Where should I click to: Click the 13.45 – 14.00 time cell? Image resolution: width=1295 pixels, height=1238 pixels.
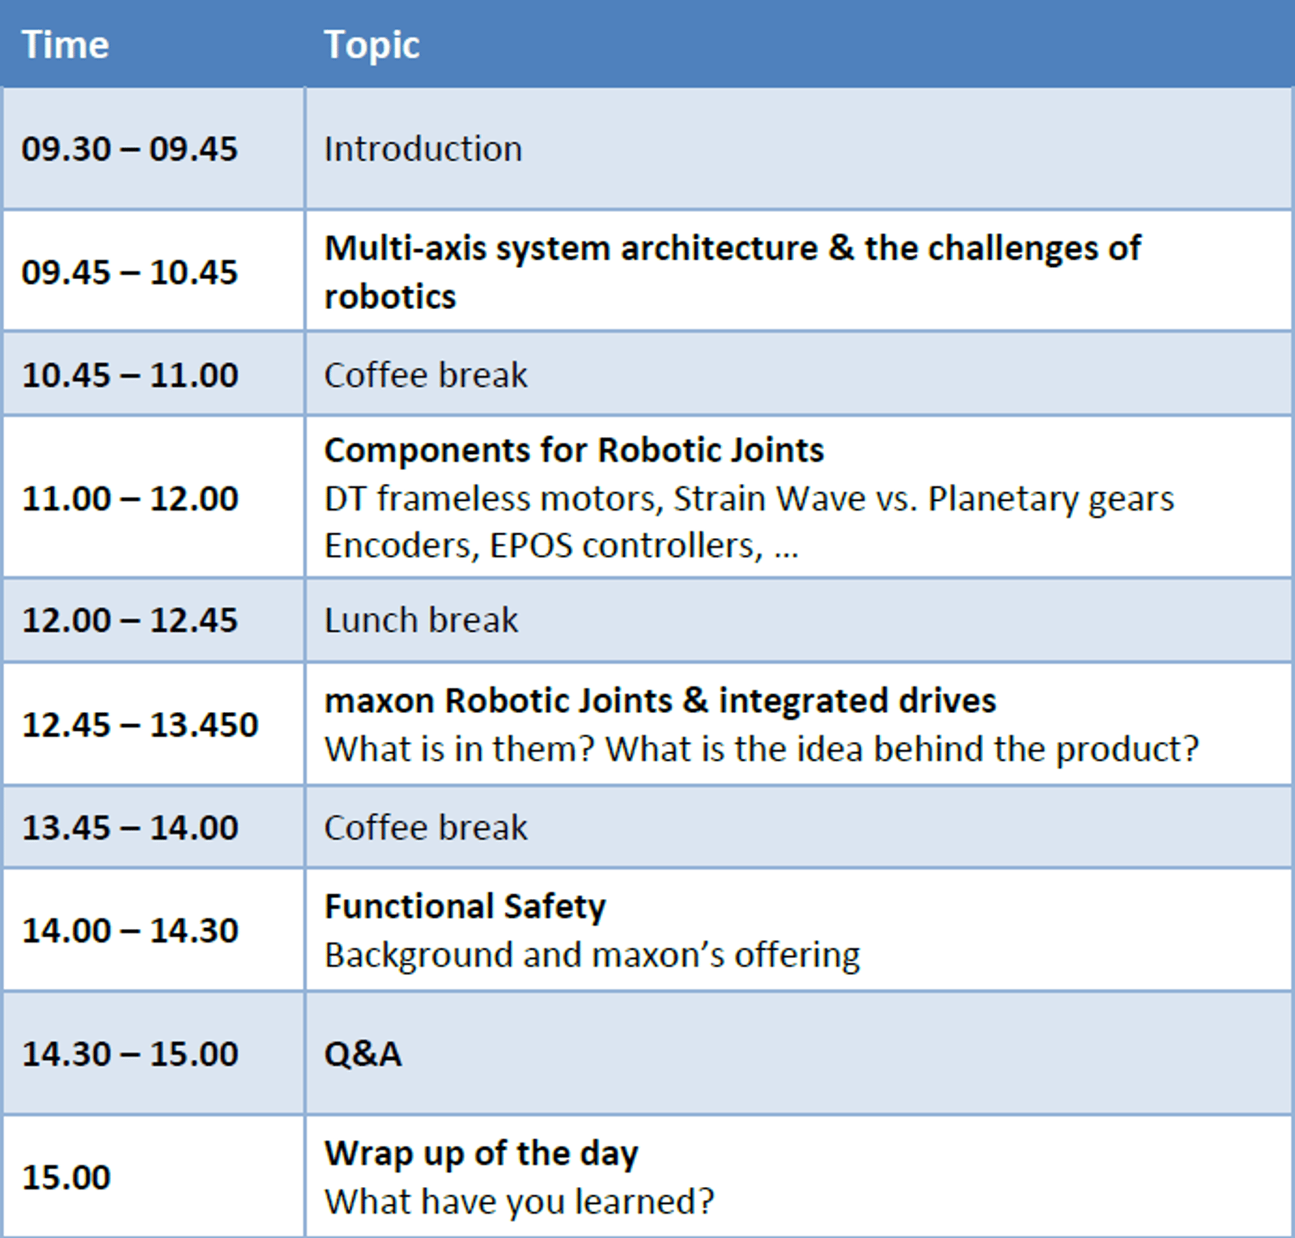click(x=129, y=828)
